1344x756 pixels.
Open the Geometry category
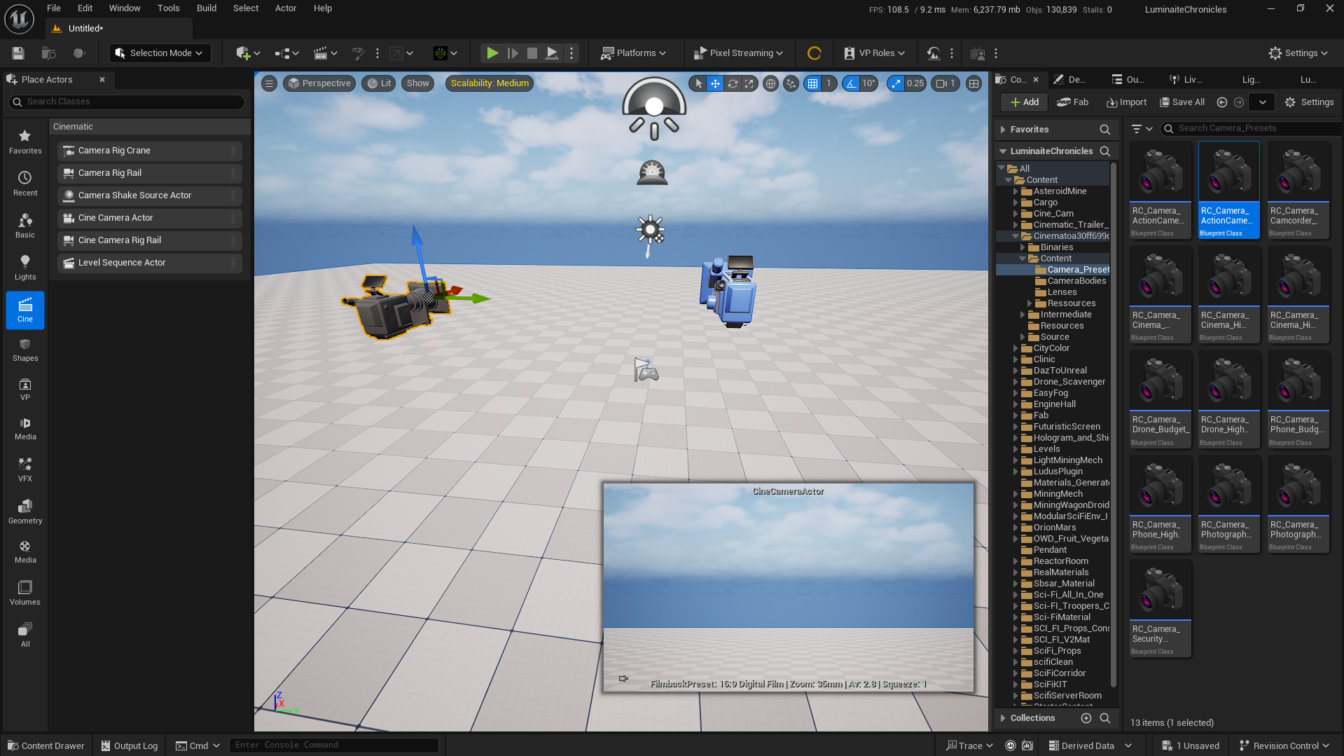[25, 511]
